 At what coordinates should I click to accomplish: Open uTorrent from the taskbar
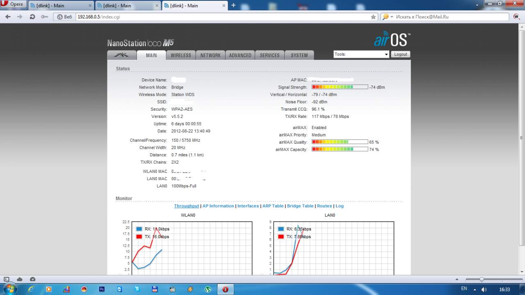point(208,289)
